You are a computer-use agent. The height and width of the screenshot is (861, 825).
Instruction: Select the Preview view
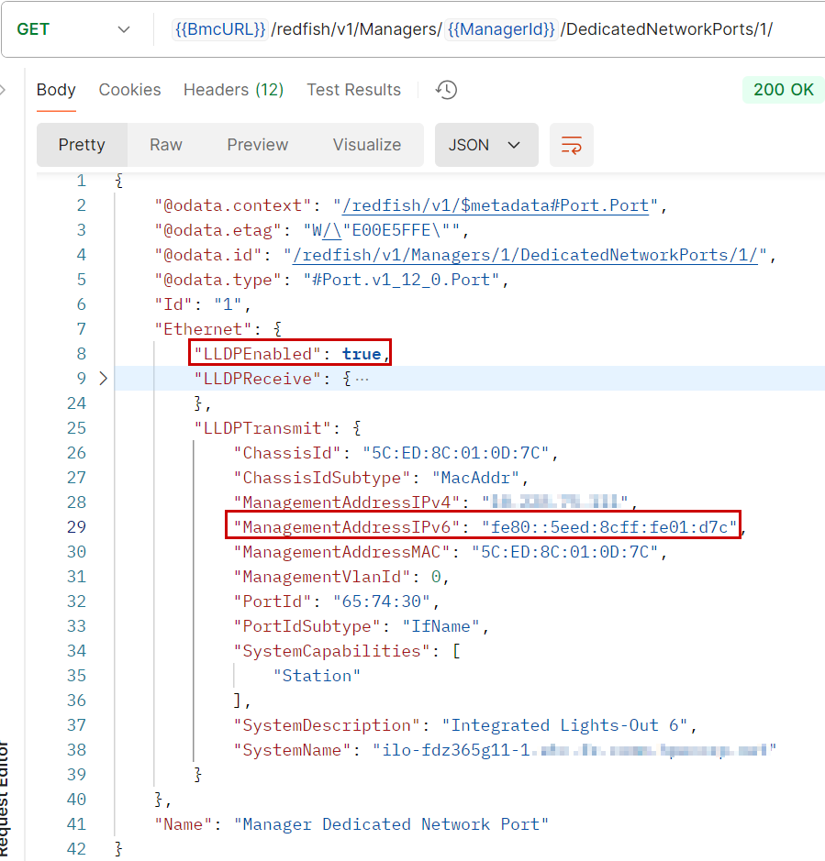pos(257,145)
